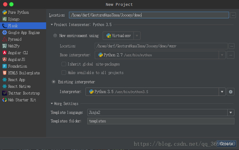
Task: Click the project Location path field
Action: [x=149, y=15]
